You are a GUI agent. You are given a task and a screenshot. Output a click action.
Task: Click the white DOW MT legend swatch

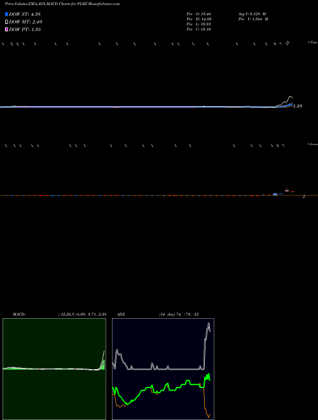click(6, 22)
